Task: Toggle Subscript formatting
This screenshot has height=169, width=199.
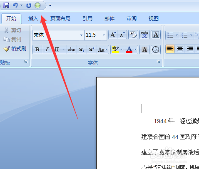Action: click(82, 50)
